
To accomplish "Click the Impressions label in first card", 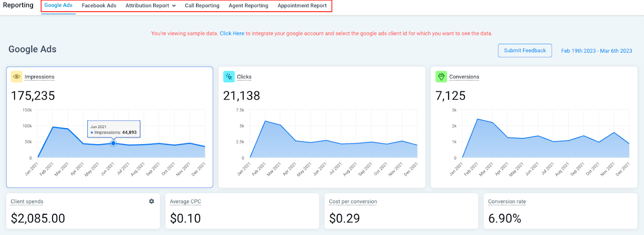I will [x=39, y=77].
